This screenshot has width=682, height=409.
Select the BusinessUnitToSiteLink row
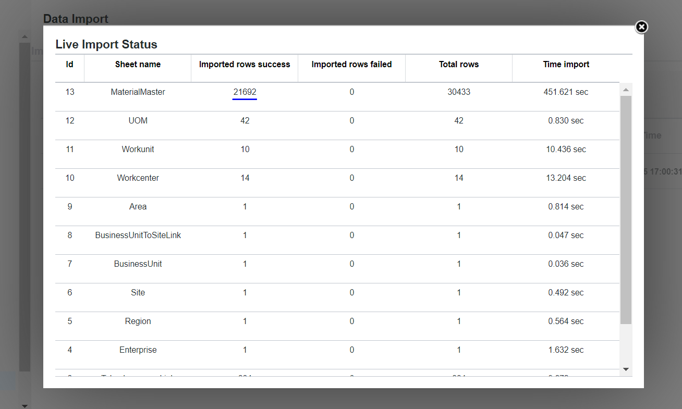click(138, 235)
